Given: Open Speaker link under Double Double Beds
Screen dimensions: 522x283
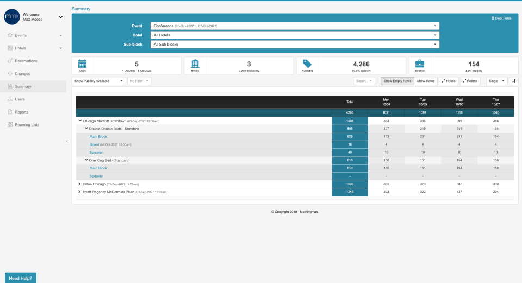Looking at the screenshot, I should click(96, 153).
